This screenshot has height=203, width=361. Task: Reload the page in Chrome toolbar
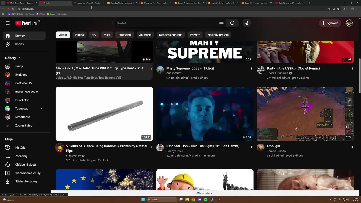(13, 9)
